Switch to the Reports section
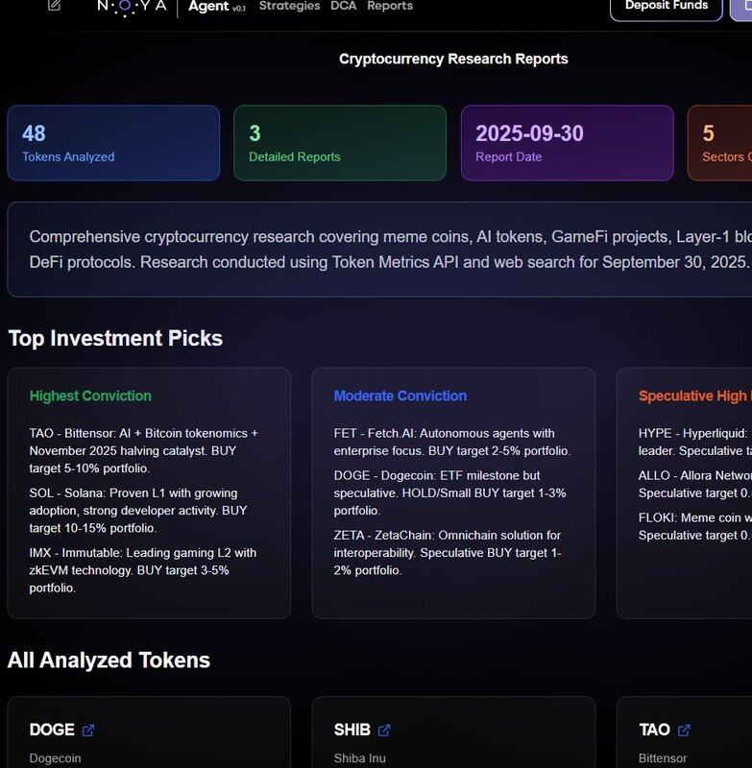 click(x=390, y=6)
